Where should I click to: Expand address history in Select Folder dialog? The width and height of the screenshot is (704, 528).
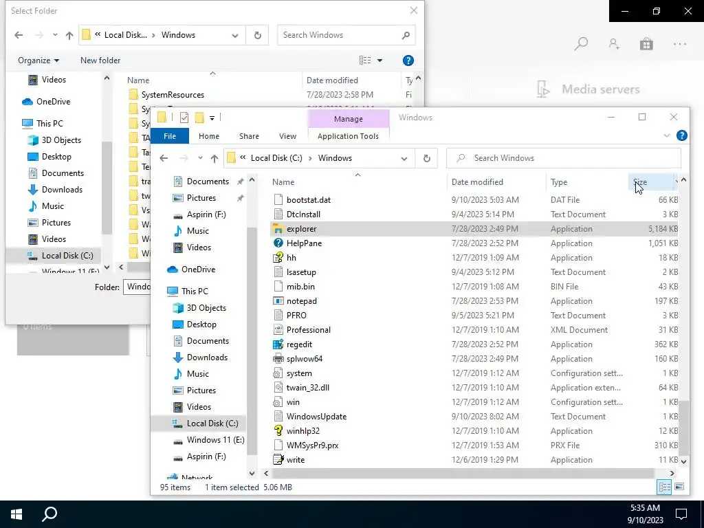(x=235, y=35)
